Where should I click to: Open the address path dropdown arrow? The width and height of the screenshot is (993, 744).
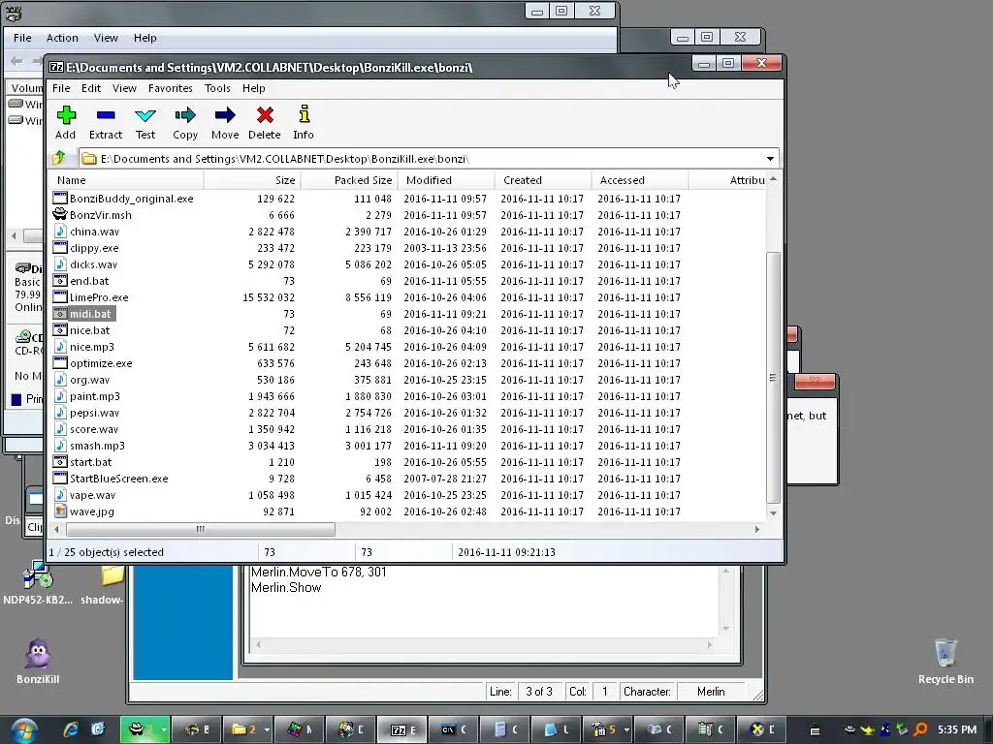(x=770, y=159)
